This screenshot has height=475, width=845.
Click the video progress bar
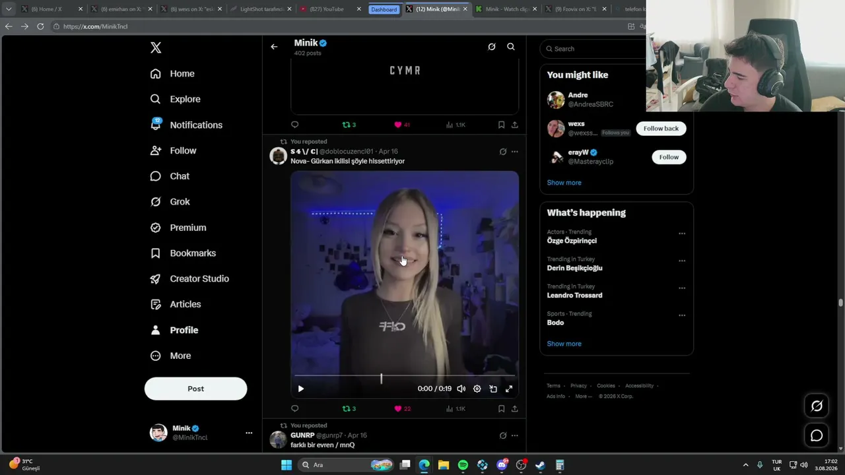405,377
